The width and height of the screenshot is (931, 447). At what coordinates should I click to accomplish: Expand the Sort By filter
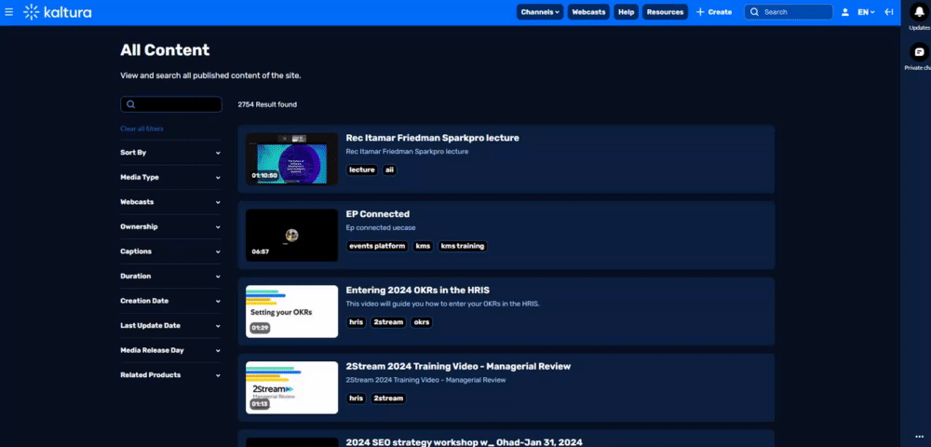click(170, 153)
